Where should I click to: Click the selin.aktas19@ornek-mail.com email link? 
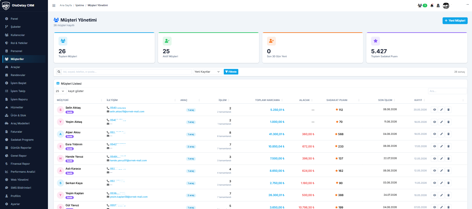click(x=127, y=111)
